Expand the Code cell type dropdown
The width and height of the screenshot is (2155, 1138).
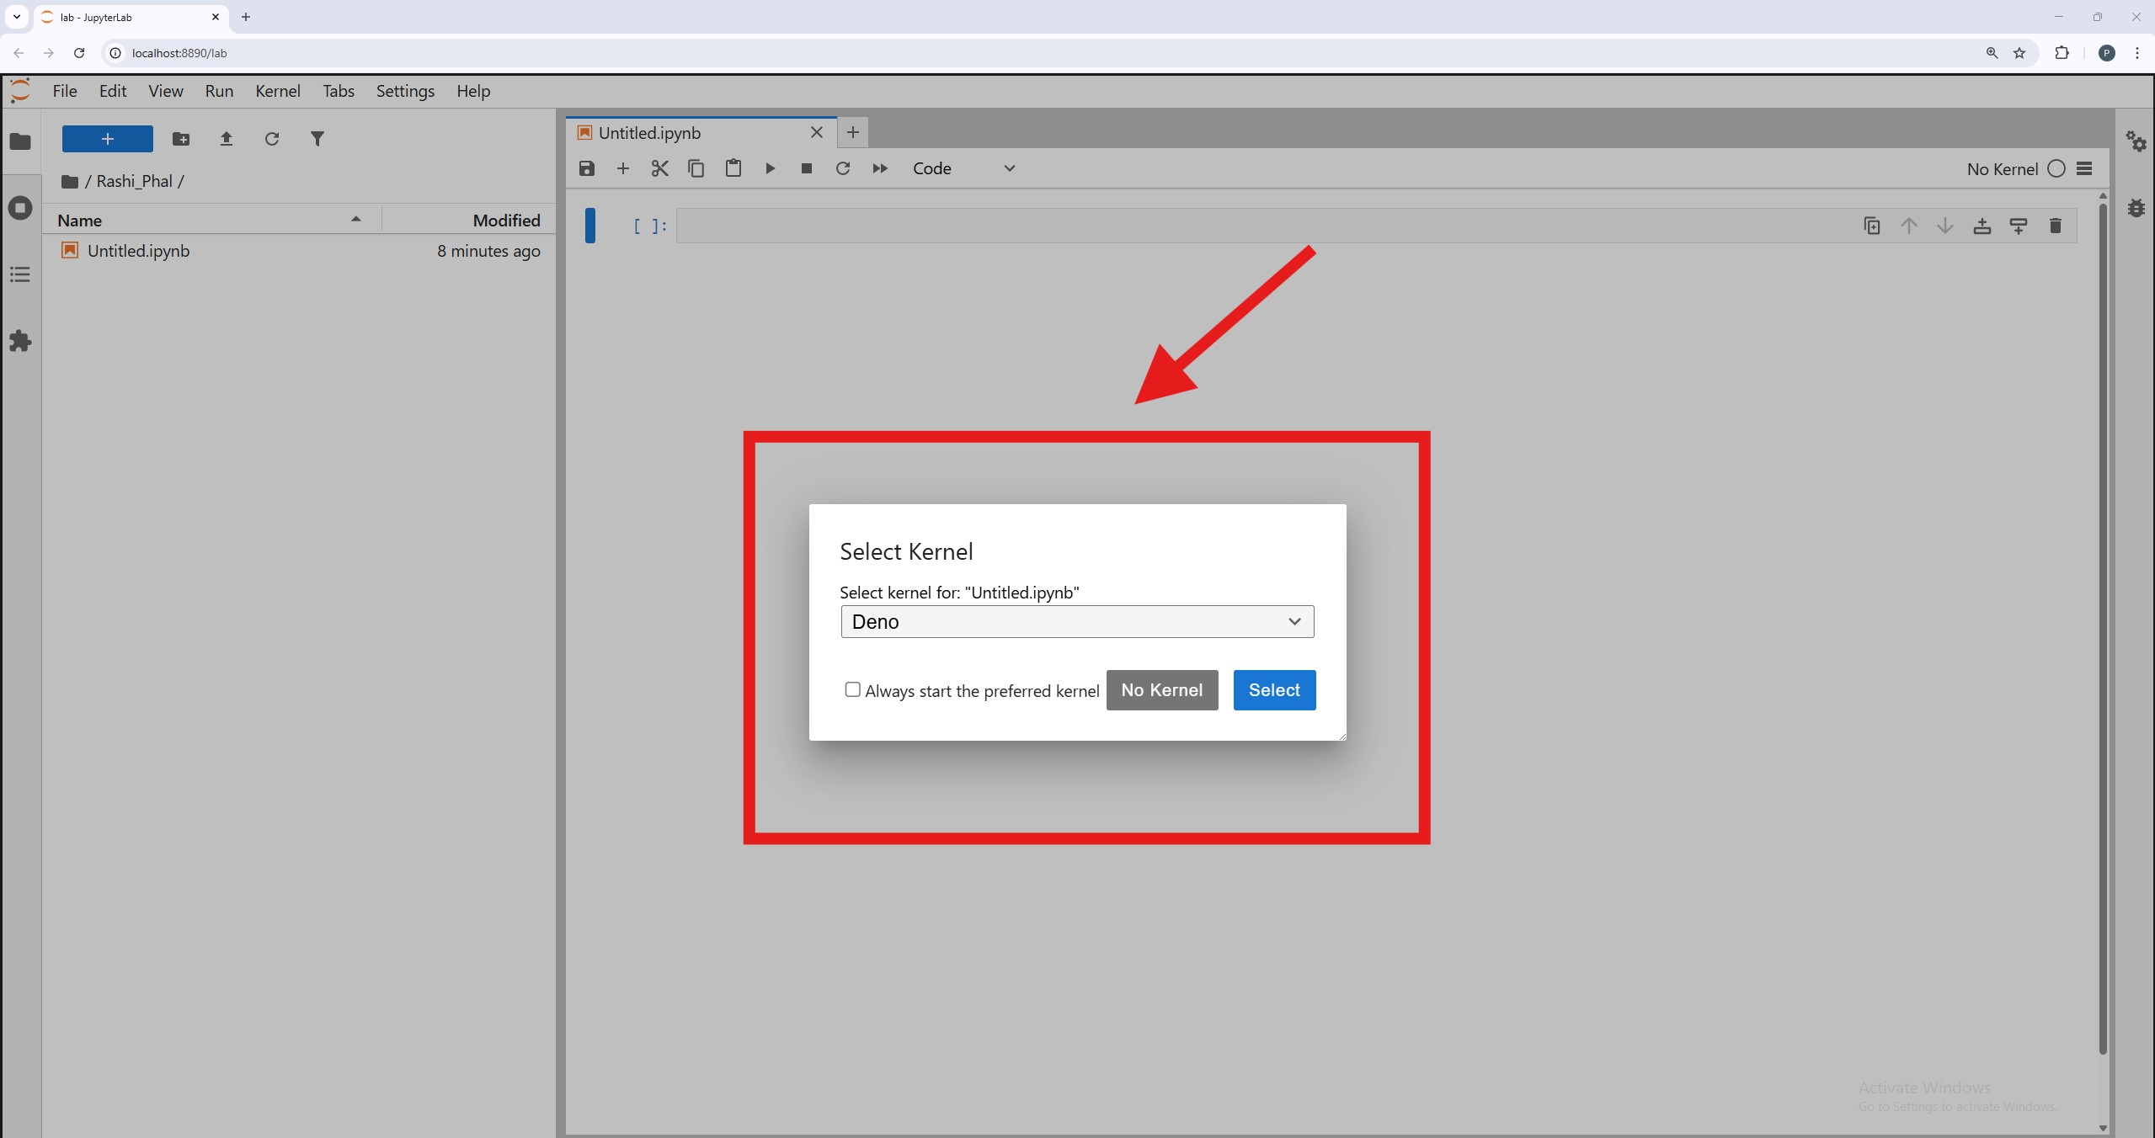(x=963, y=168)
